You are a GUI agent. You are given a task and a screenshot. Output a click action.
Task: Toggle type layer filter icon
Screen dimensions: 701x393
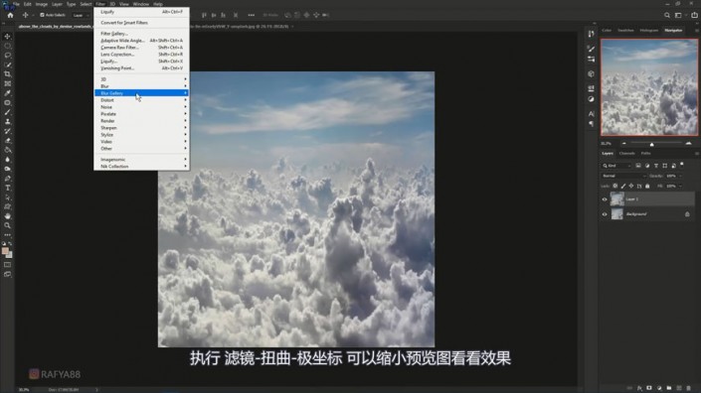click(x=656, y=166)
